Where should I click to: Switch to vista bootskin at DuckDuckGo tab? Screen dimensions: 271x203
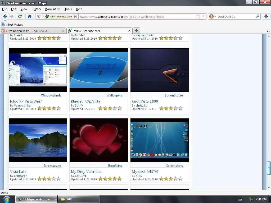(x=33, y=31)
